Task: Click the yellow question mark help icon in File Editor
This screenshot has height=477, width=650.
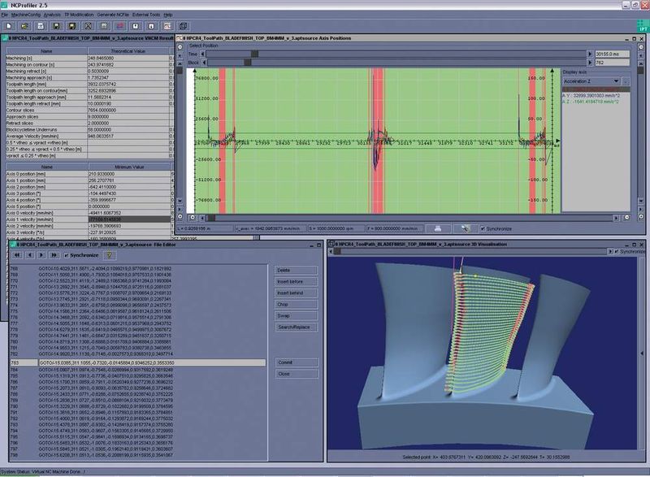Action: 109,255
